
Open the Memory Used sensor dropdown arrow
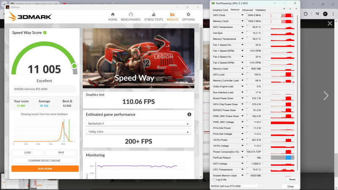tap(242, 68)
